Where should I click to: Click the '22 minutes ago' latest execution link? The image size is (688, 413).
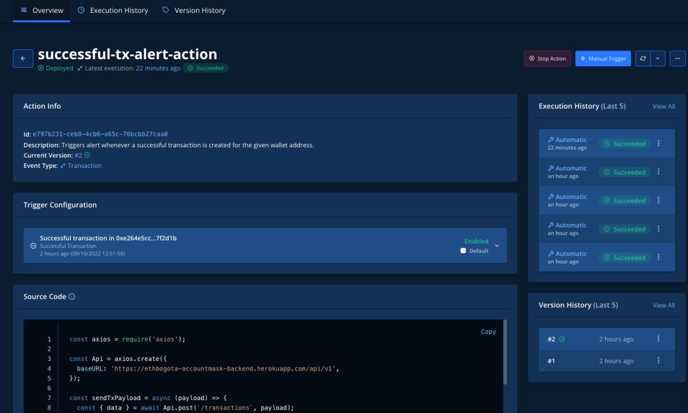158,68
